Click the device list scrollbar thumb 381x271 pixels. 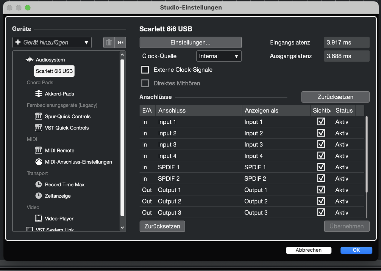[x=122, y=137]
